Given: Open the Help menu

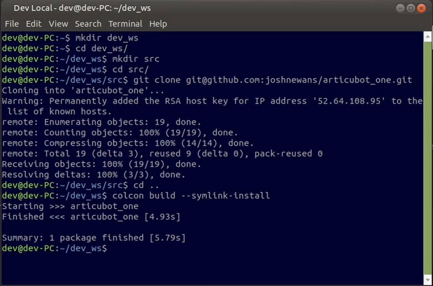Looking at the screenshot, I should coord(158,24).
